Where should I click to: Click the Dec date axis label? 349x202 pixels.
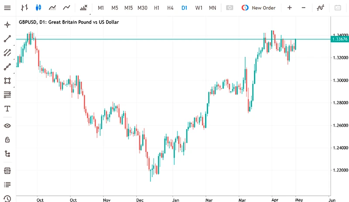point(140,200)
